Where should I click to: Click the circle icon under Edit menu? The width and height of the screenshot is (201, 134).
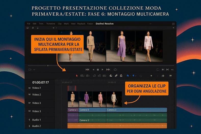pos(33,28)
